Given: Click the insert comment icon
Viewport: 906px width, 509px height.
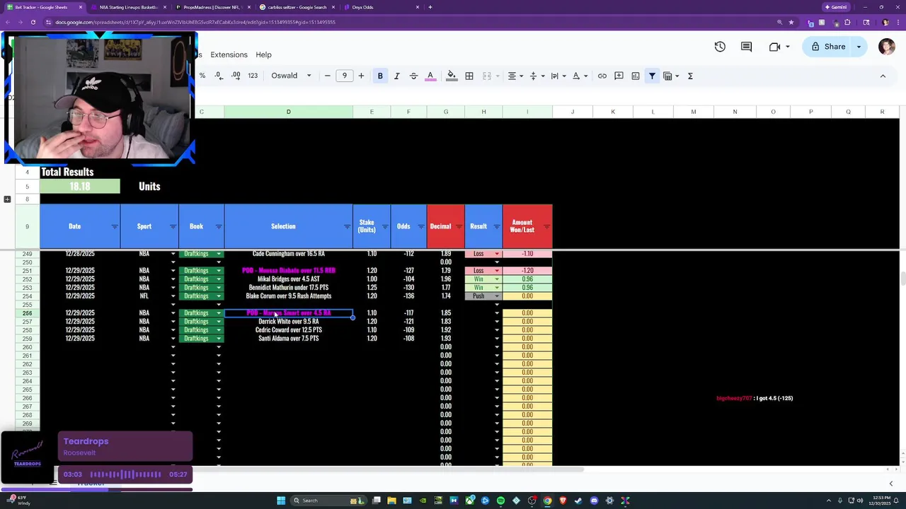Looking at the screenshot, I should [x=619, y=76].
